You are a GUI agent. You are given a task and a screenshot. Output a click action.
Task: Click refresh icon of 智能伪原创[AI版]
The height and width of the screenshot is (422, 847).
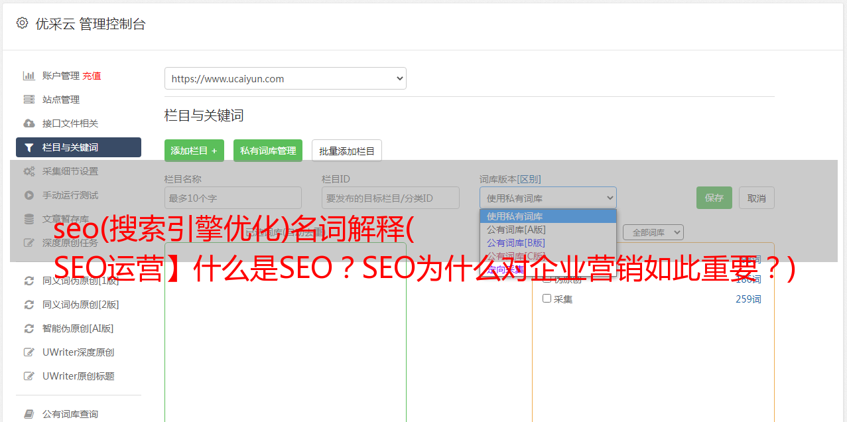pyautogui.click(x=29, y=328)
